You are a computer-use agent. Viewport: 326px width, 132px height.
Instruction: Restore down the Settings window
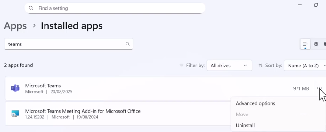pos(316,5)
